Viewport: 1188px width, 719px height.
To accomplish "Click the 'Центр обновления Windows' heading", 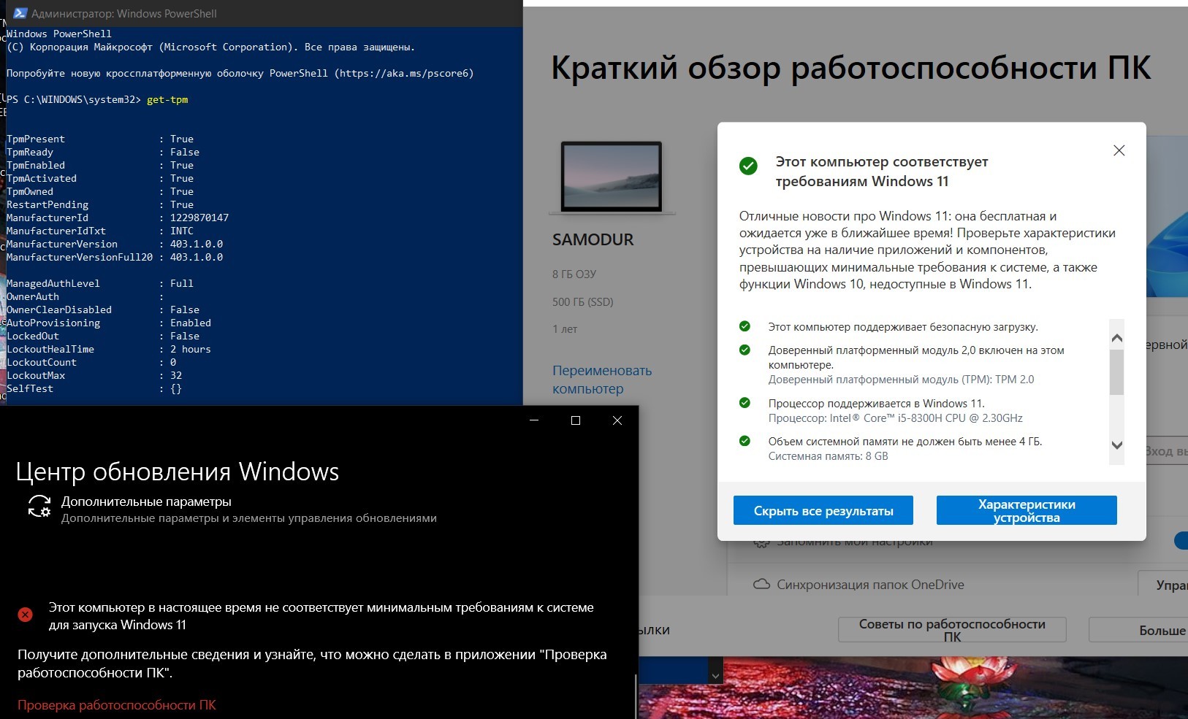I will tap(178, 472).
